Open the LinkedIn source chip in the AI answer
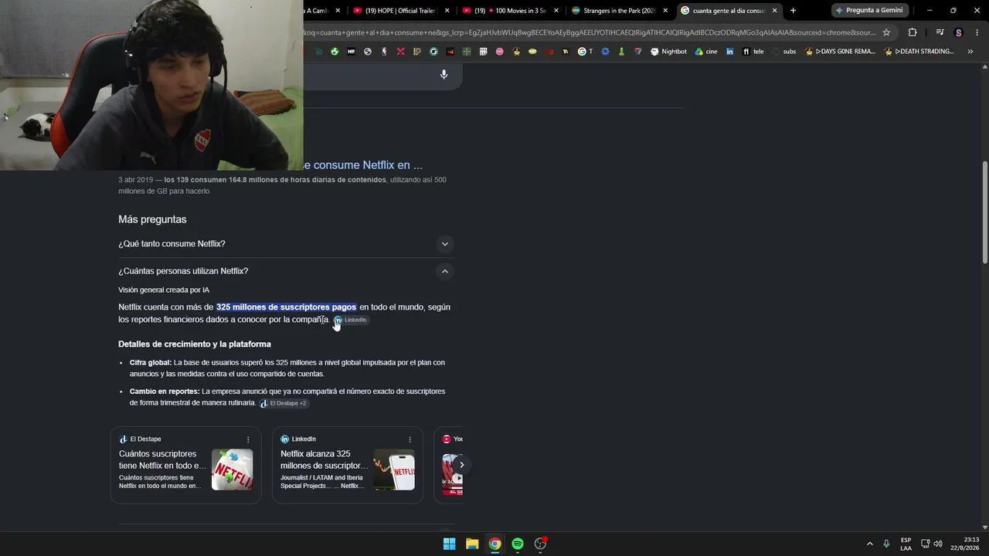 coord(350,320)
